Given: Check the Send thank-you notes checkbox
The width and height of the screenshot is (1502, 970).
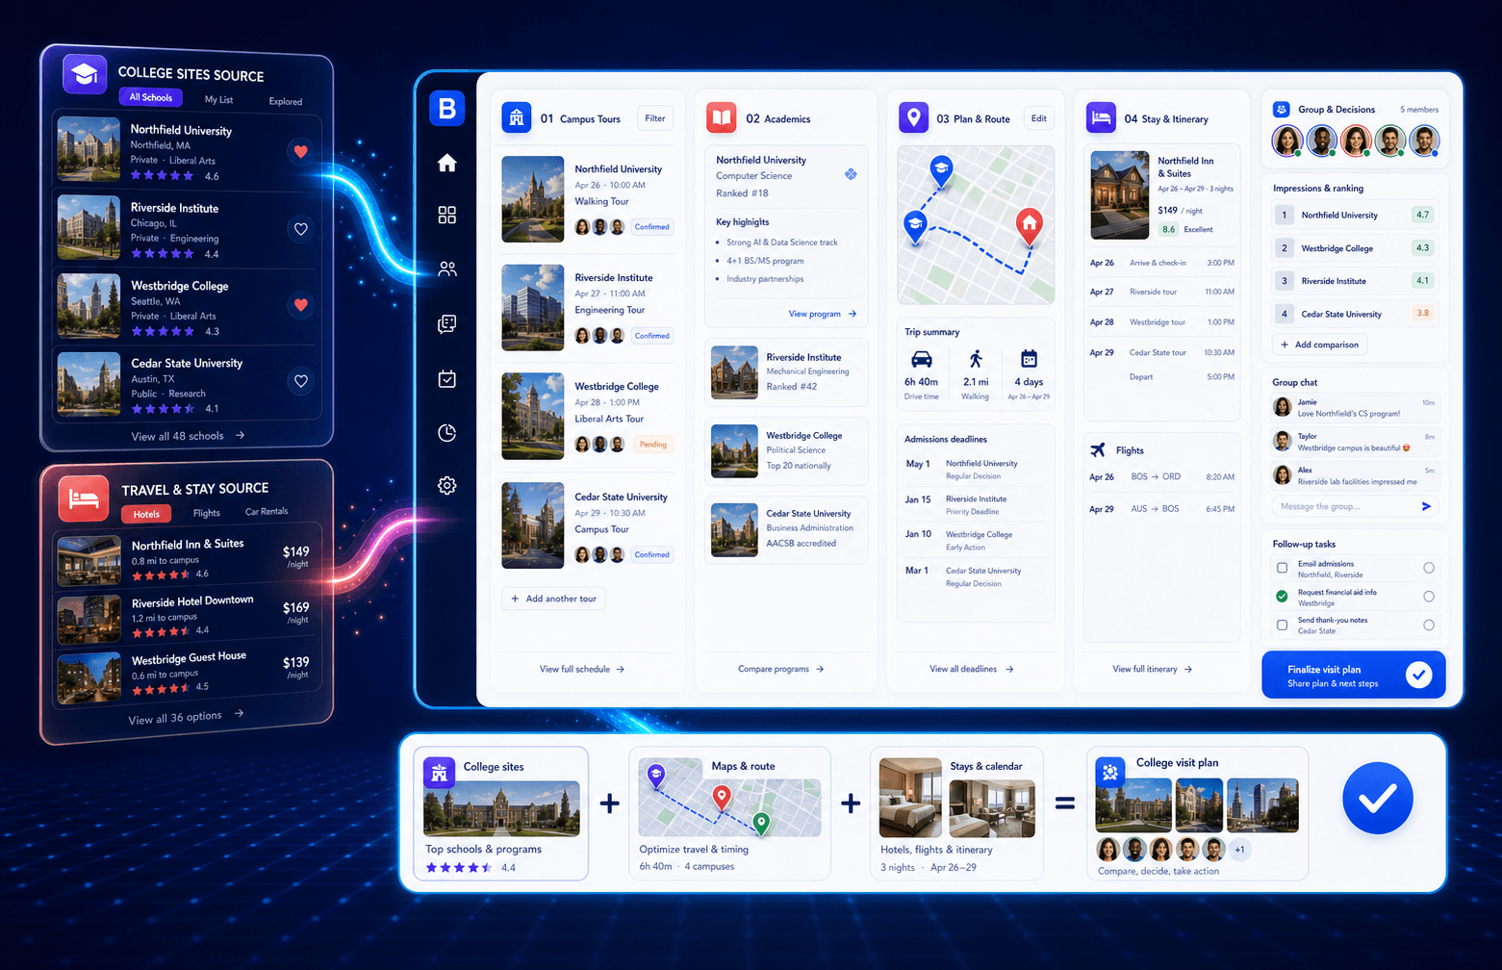Looking at the screenshot, I should pos(1282,625).
